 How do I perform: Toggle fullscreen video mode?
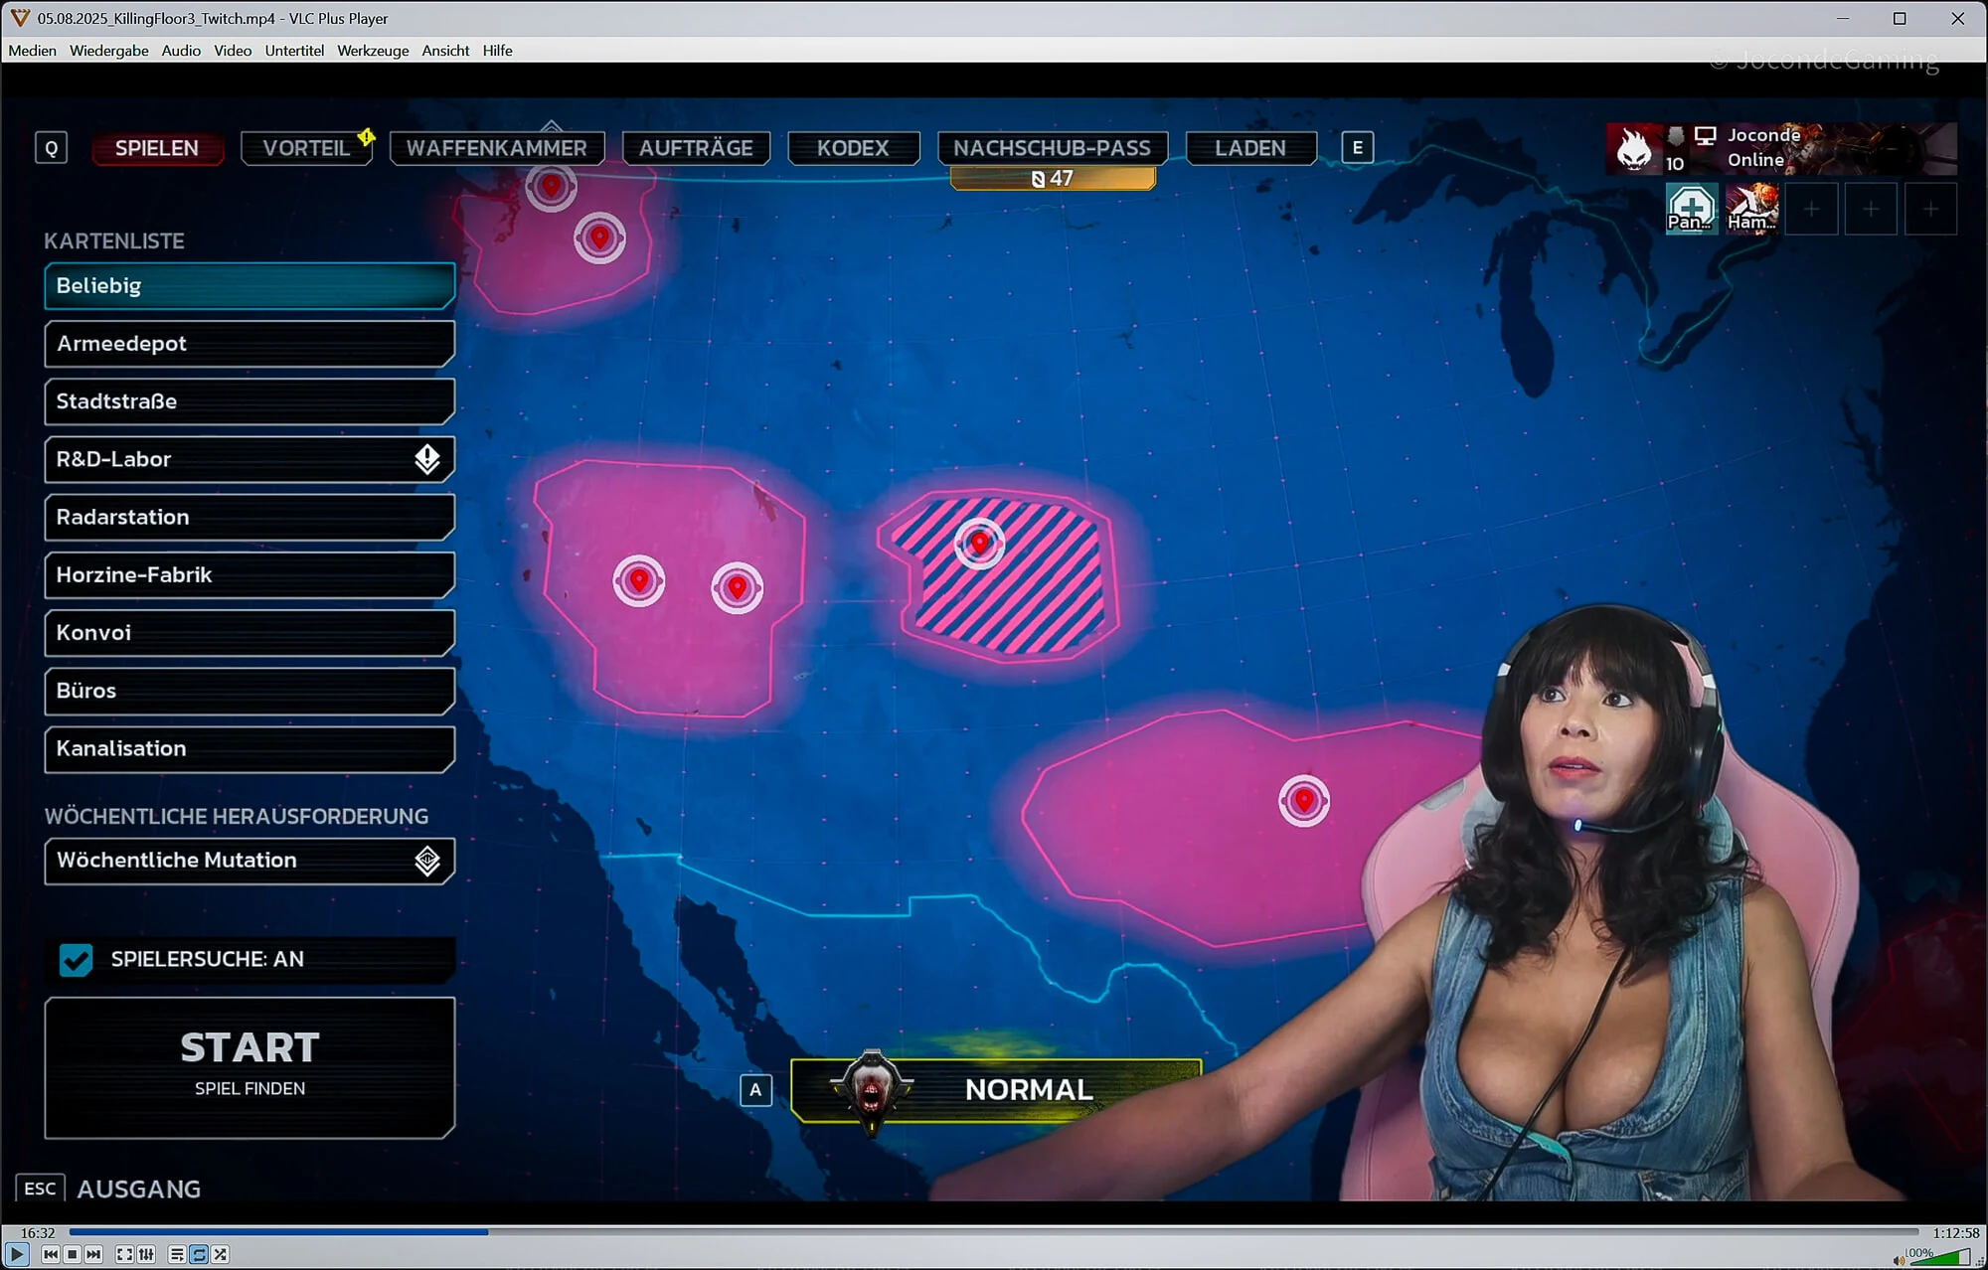(124, 1255)
